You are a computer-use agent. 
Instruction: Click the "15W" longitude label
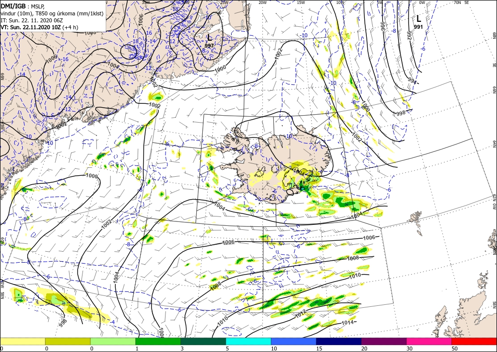tap(301, 2)
